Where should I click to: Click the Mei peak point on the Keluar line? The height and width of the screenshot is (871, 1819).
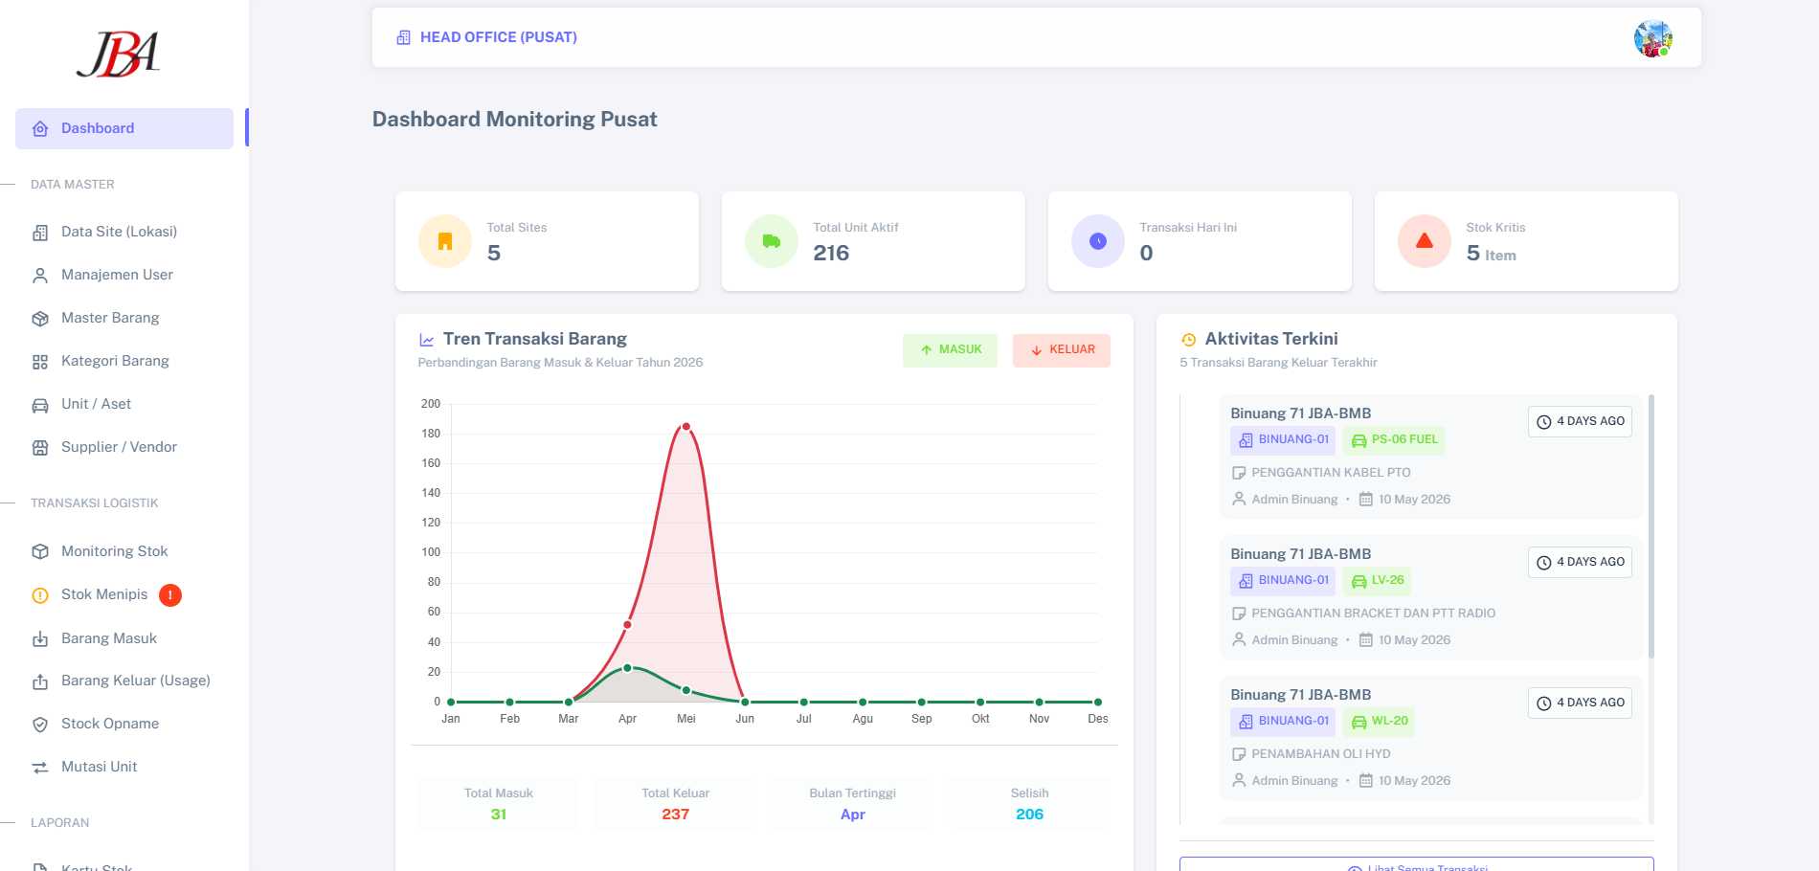coord(686,427)
